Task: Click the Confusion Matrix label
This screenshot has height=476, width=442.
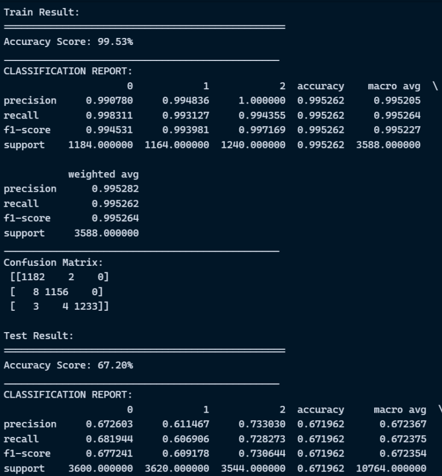Action: (53, 262)
